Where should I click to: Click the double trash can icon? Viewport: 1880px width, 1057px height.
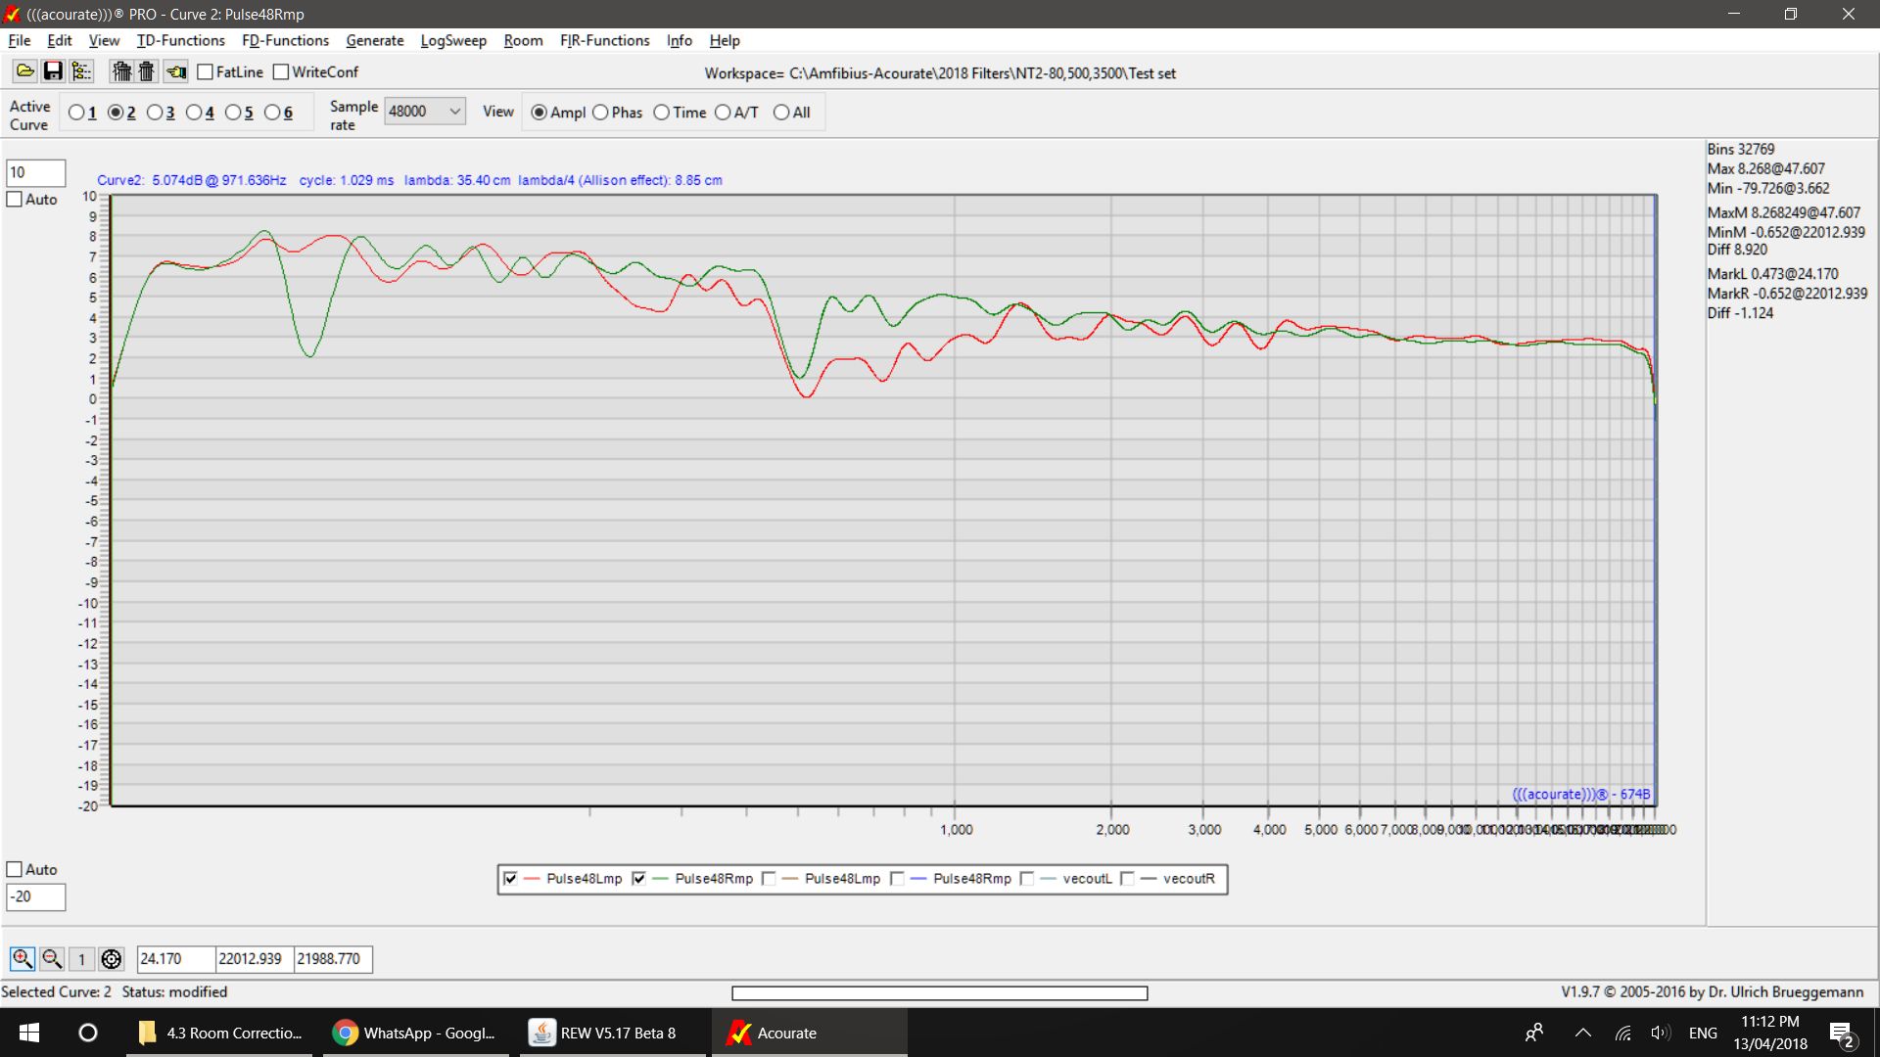(x=121, y=71)
